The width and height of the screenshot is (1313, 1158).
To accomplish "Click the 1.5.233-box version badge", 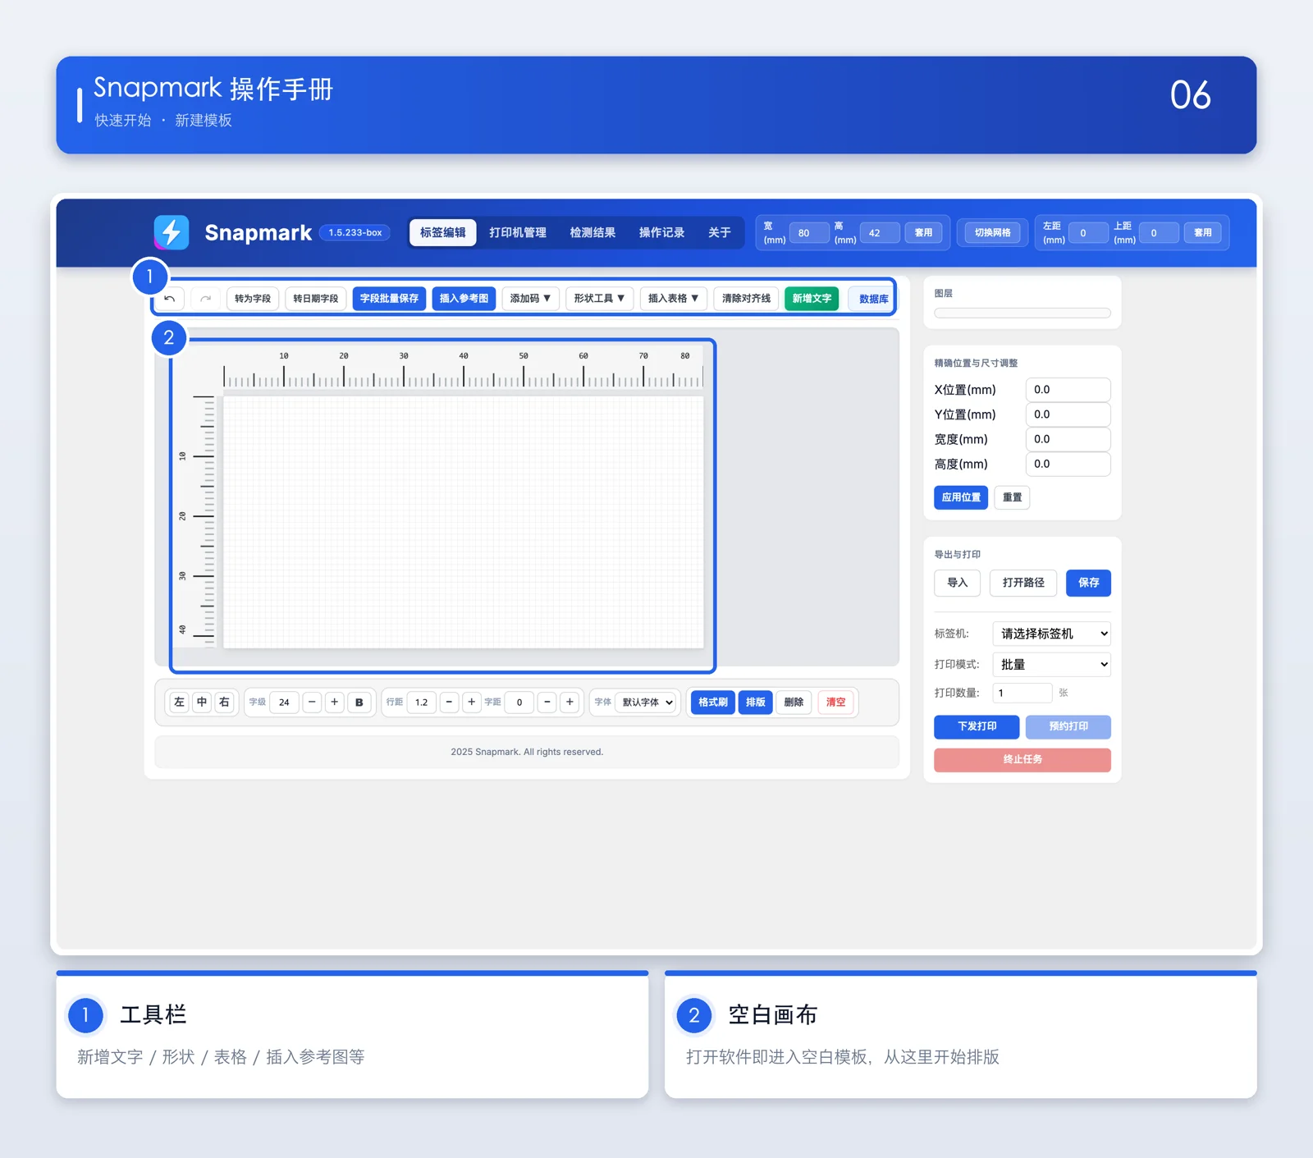I will 355,233.
